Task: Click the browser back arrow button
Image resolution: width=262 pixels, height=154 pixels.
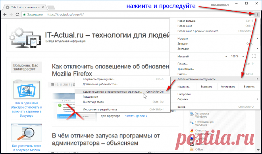Action: [5, 15]
